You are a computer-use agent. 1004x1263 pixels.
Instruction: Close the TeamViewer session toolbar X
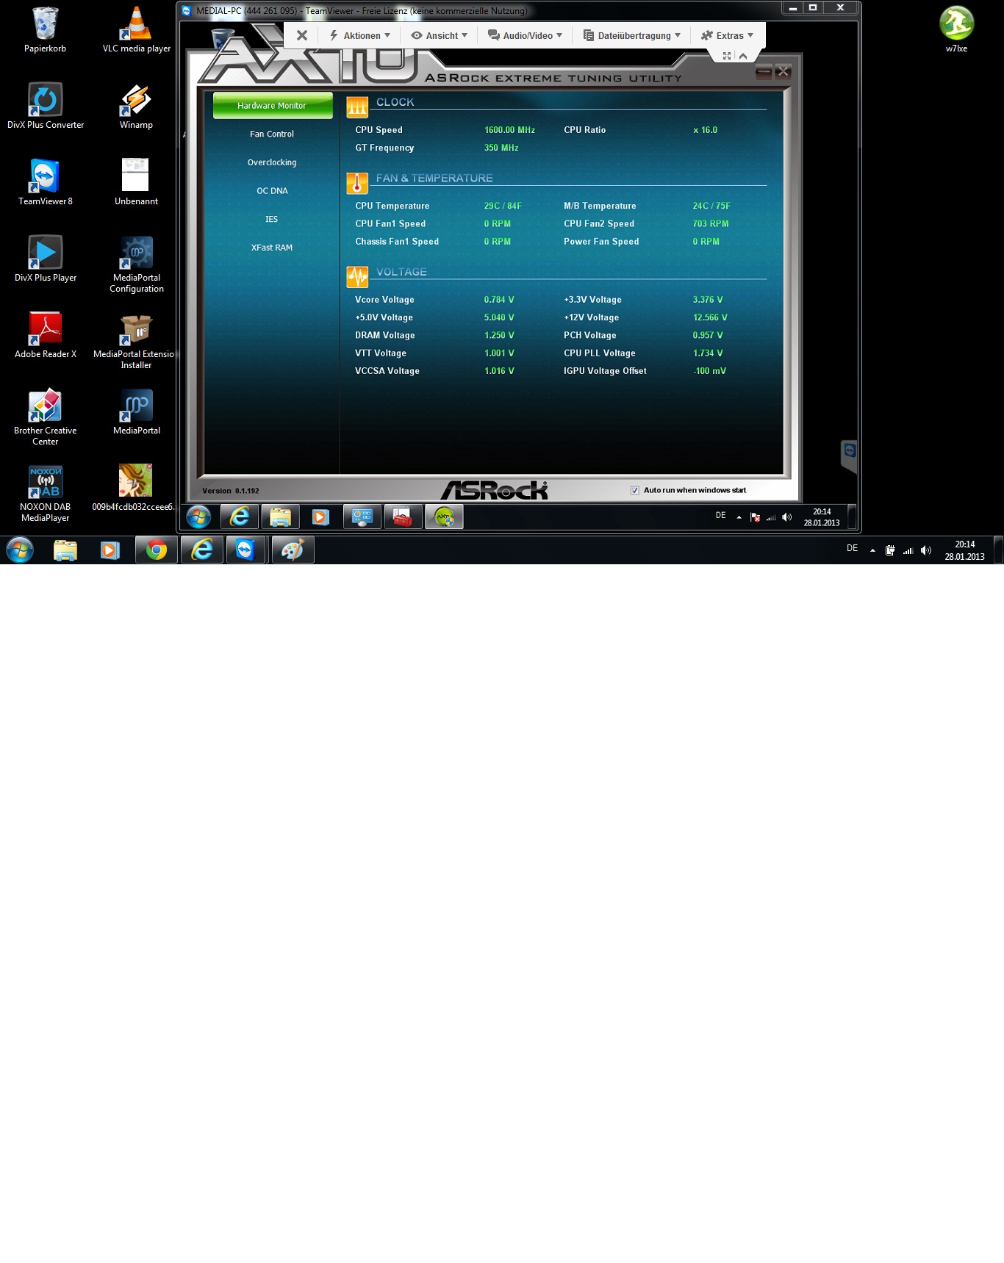point(301,35)
